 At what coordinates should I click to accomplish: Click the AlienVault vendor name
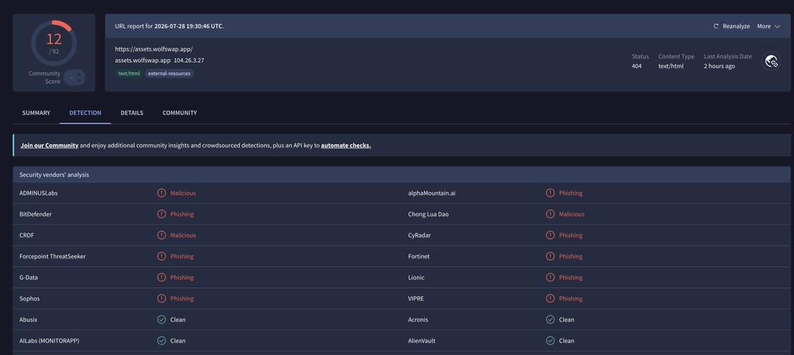pyautogui.click(x=421, y=341)
